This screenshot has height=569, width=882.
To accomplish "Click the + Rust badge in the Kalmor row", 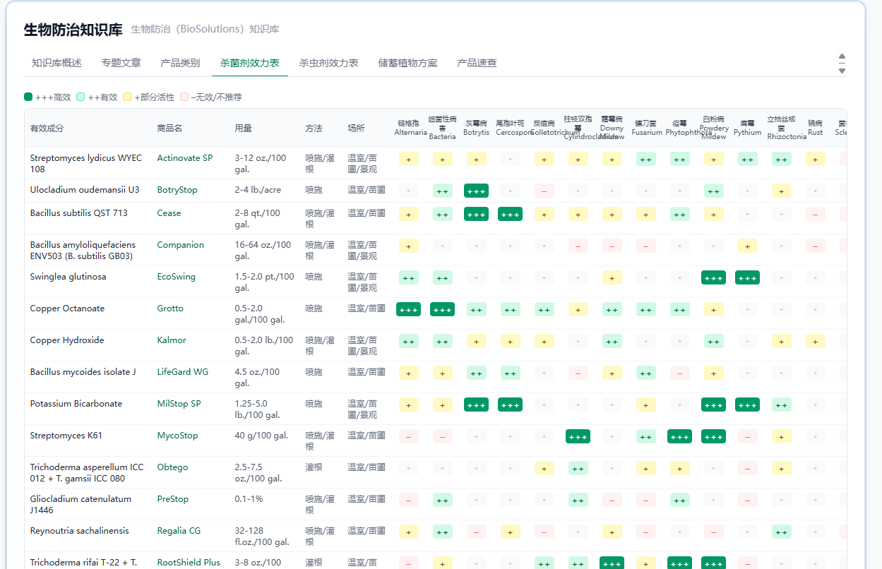I will (x=815, y=341).
